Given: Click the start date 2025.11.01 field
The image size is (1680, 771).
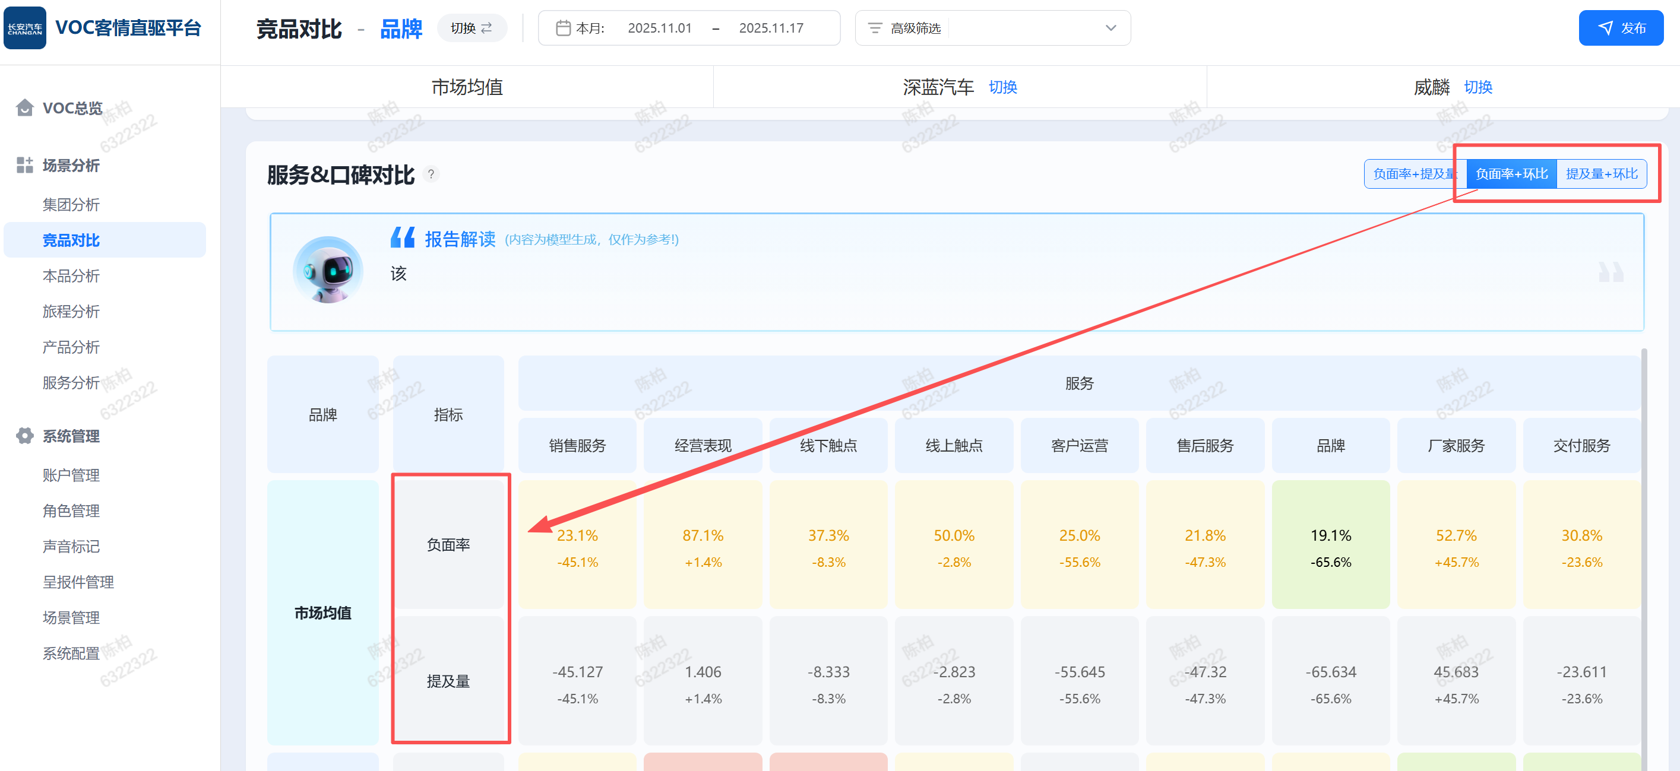Looking at the screenshot, I should 659,28.
